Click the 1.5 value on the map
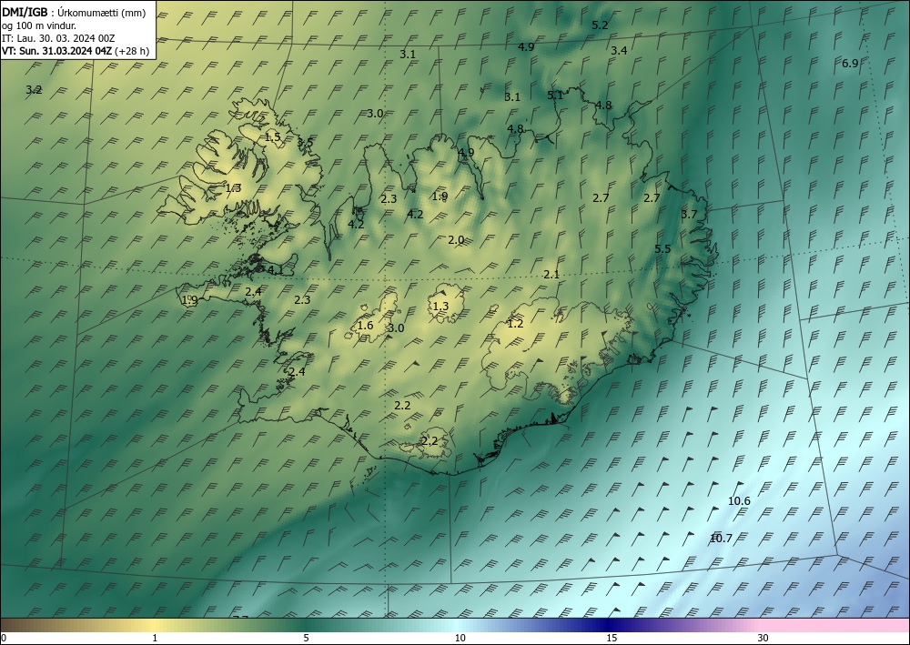 click(x=273, y=137)
